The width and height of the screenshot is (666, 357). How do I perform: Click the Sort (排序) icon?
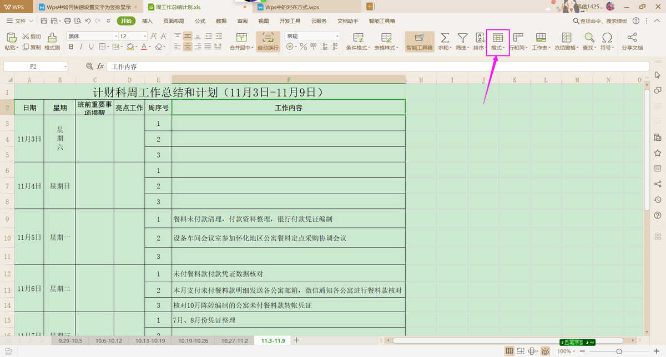(x=480, y=37)
